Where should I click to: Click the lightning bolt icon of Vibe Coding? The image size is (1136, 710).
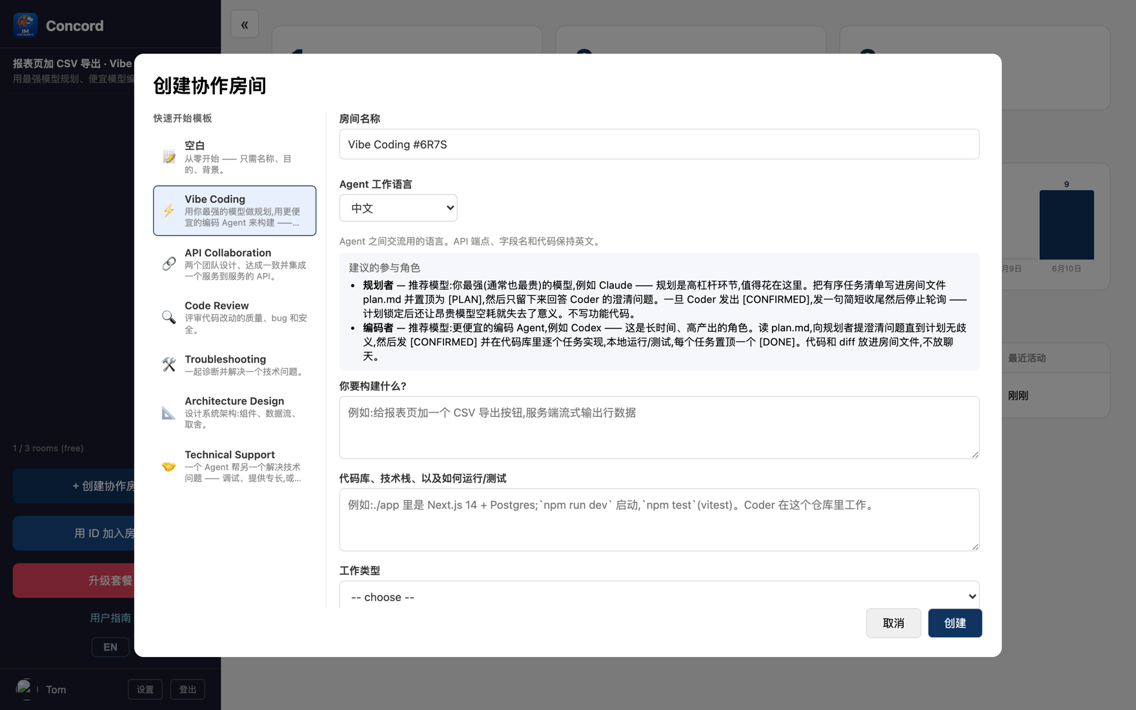(x=168, y=210)
